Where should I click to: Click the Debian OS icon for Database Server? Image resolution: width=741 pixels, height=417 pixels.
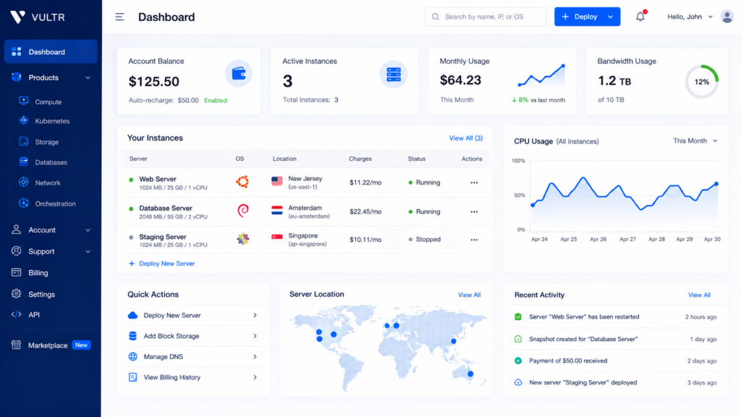pos(243,211)
